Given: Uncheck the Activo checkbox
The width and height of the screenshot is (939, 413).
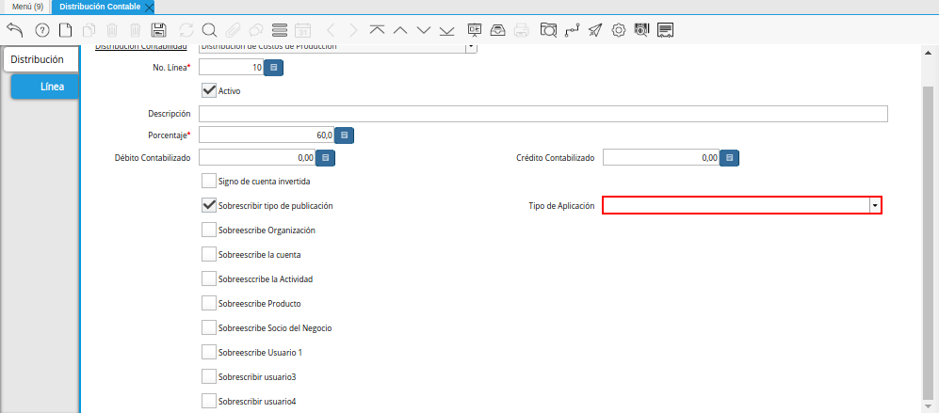Looking at the screenshot, I should 209,90.
